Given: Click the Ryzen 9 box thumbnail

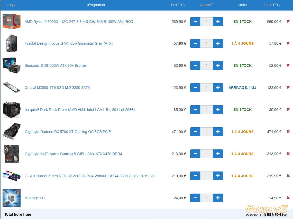Looking at the screenshot, I should (x=12, y=22).
